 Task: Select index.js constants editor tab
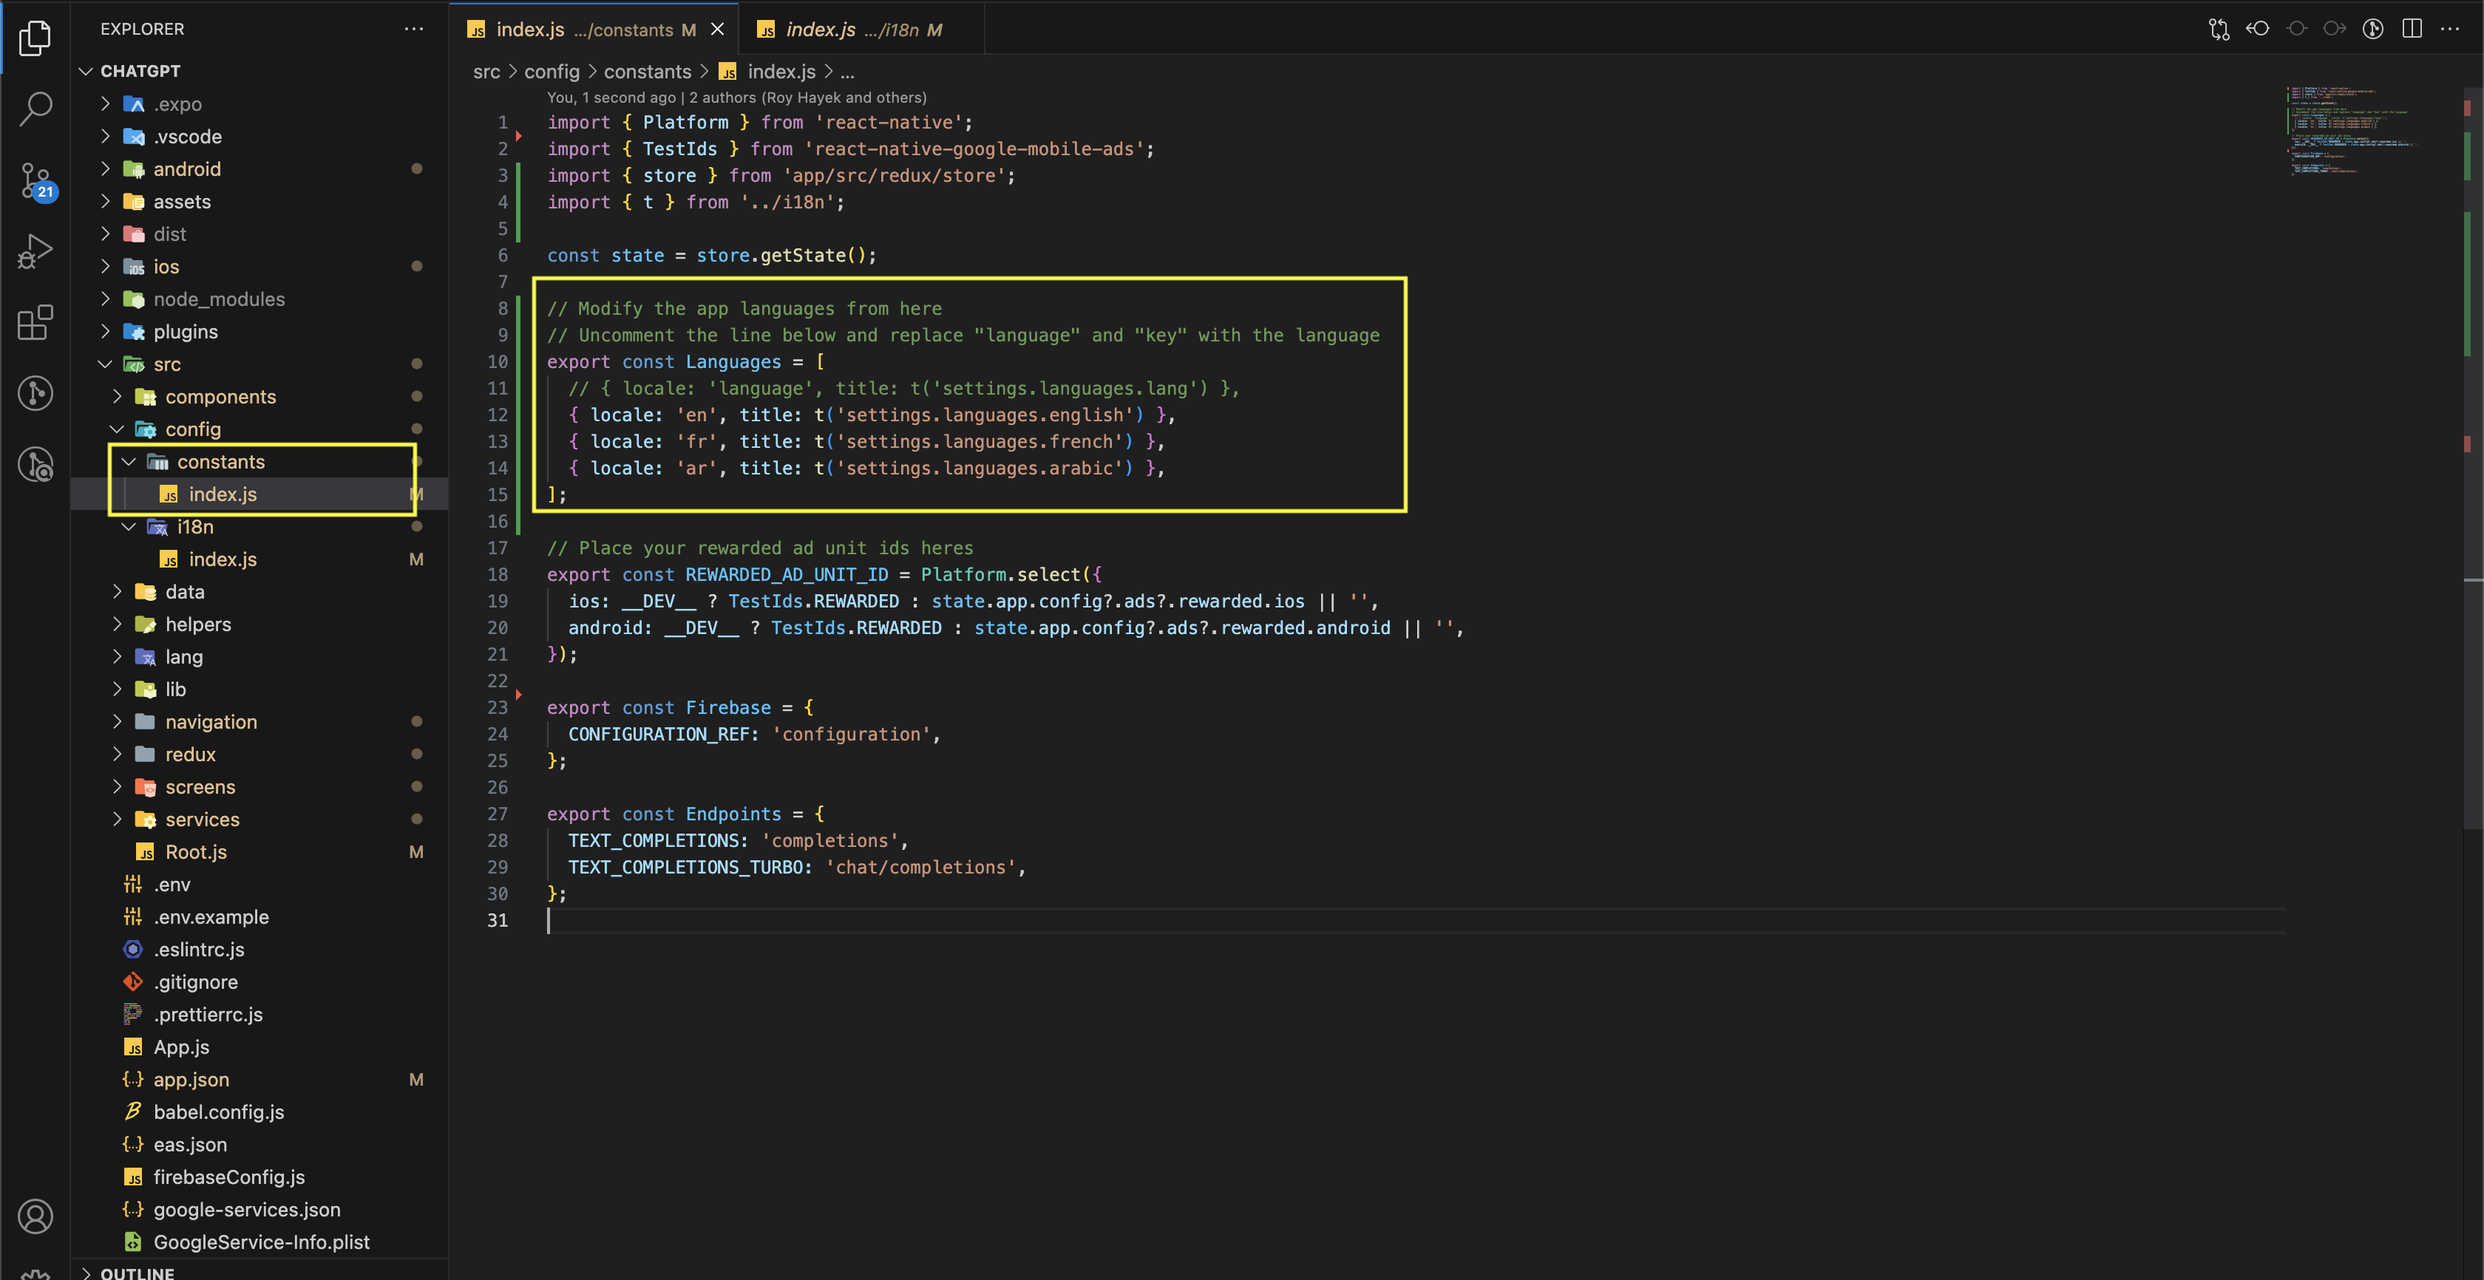pyautogui.click(x=595, y=30)
